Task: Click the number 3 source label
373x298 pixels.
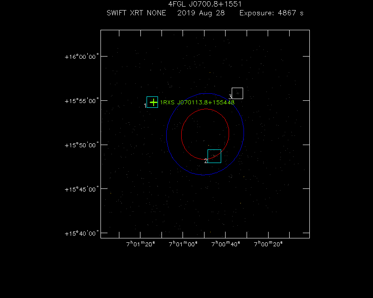Action: pyautogui.click(x=230, y=97)
